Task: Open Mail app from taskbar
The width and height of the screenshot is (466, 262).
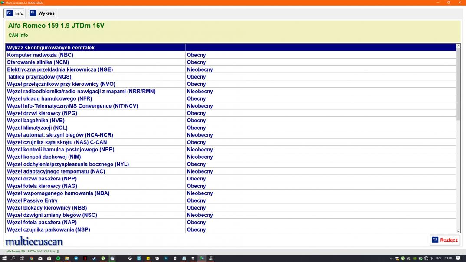Action: pyautogui.click(x=40, y=259)
